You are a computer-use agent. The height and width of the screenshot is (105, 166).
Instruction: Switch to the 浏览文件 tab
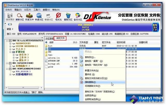pyautogui.click(x=60, y=38)
